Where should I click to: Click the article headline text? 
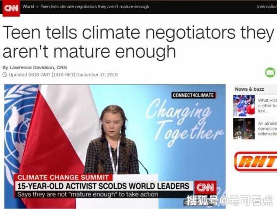pyautogui.click(x=138, y=42)
